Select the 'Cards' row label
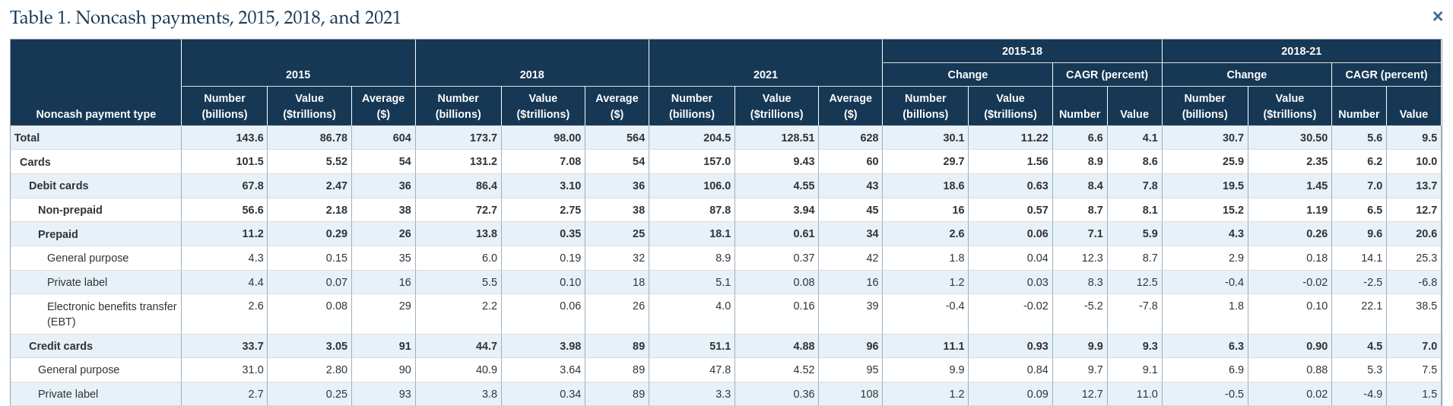This screenshot has width=1453, height=406. [x=35, y=162]
